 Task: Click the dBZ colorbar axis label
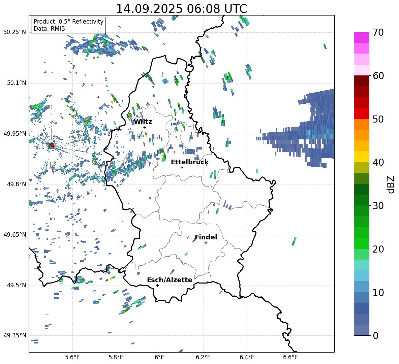coord(391,184)
